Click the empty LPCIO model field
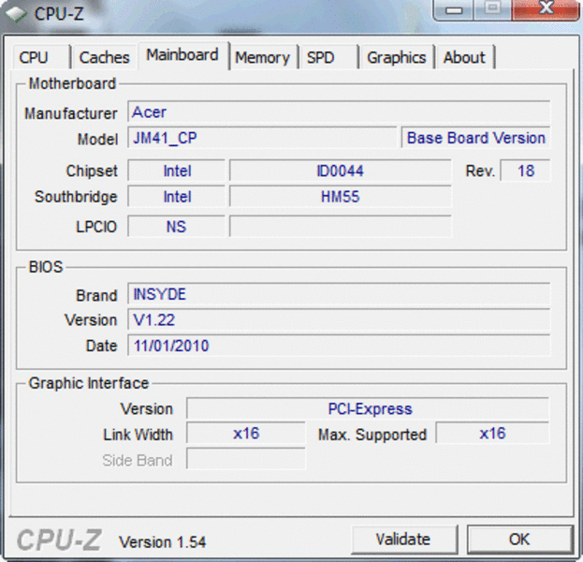This screenshot has width=583, height=562. [x=341, y=227]
